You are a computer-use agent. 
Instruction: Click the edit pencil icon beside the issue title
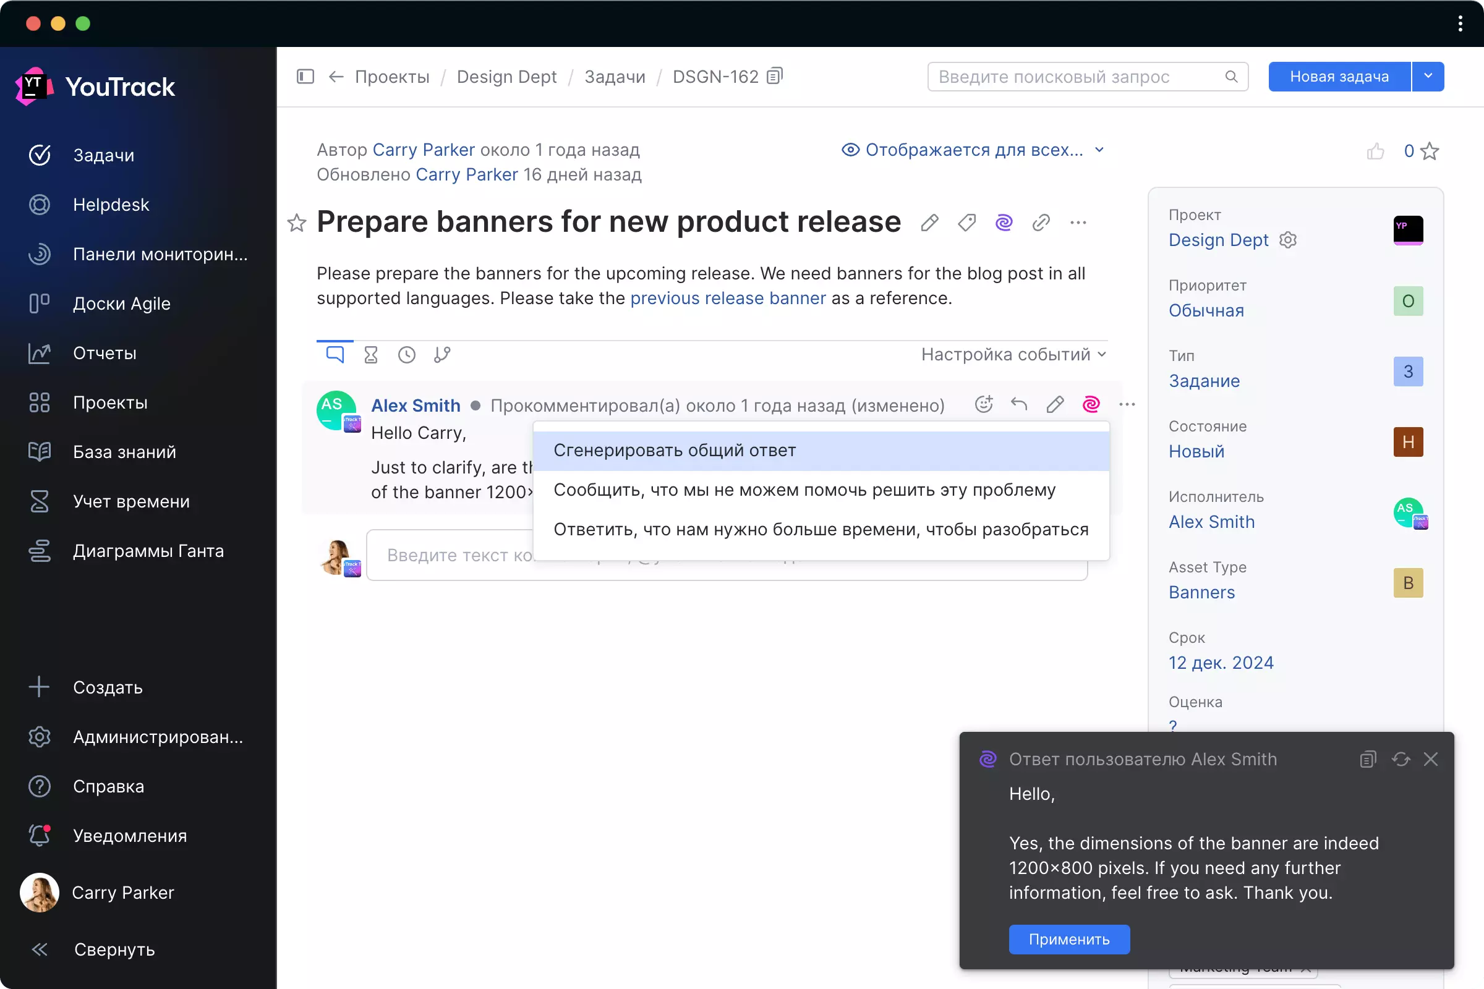[929, 223]
